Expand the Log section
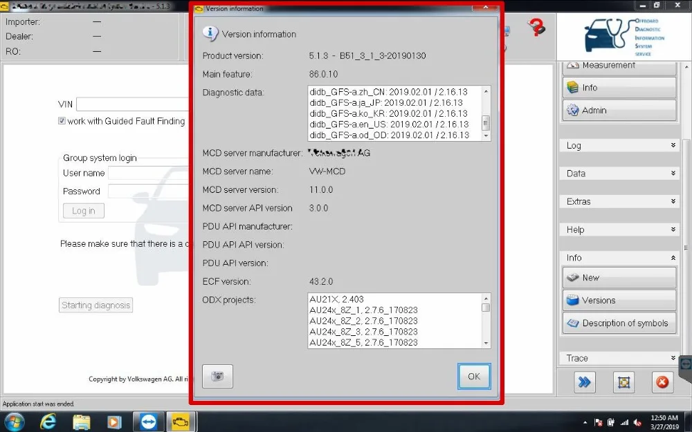The height and width of the screenshot is (432, 692). (619, 145)
